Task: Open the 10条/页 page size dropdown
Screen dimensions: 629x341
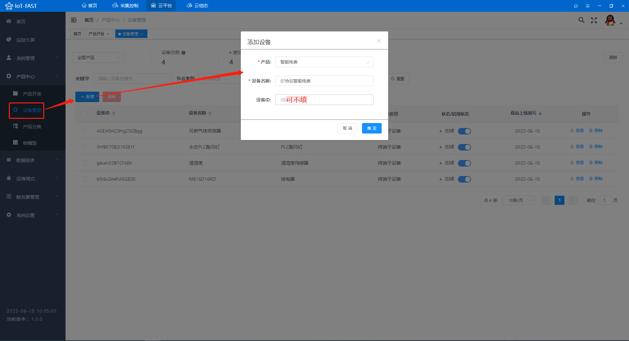Action: click(519, 200)
